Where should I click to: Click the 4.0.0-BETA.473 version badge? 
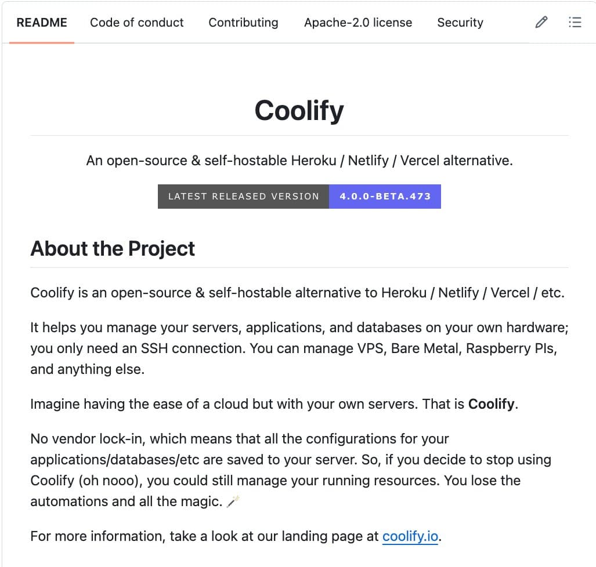coord(385,196)
